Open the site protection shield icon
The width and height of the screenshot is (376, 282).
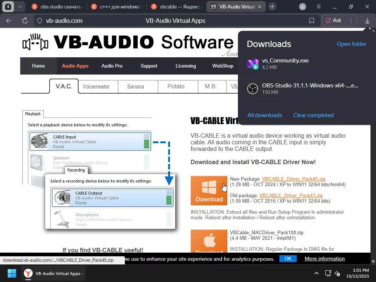[x=40, y=21]
